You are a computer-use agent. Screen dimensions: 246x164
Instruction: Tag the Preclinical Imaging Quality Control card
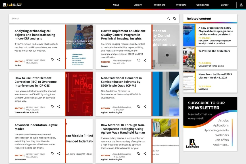[x=139, y=60]
